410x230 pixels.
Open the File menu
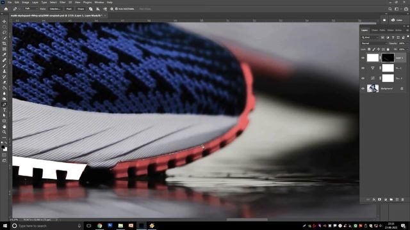coord(10,3)
